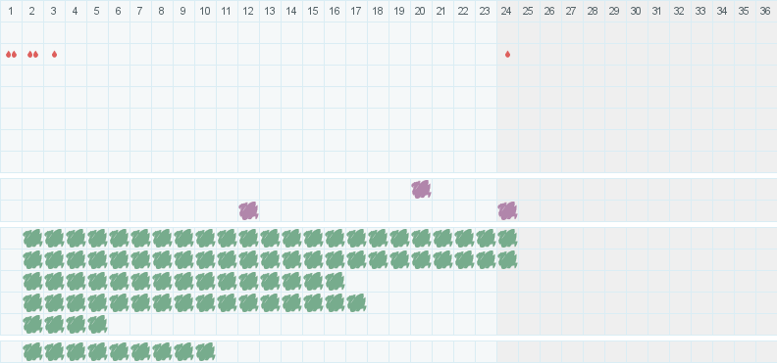Select day 1 column header
This screenshot has width=777, height=363.
click(11, 11)
